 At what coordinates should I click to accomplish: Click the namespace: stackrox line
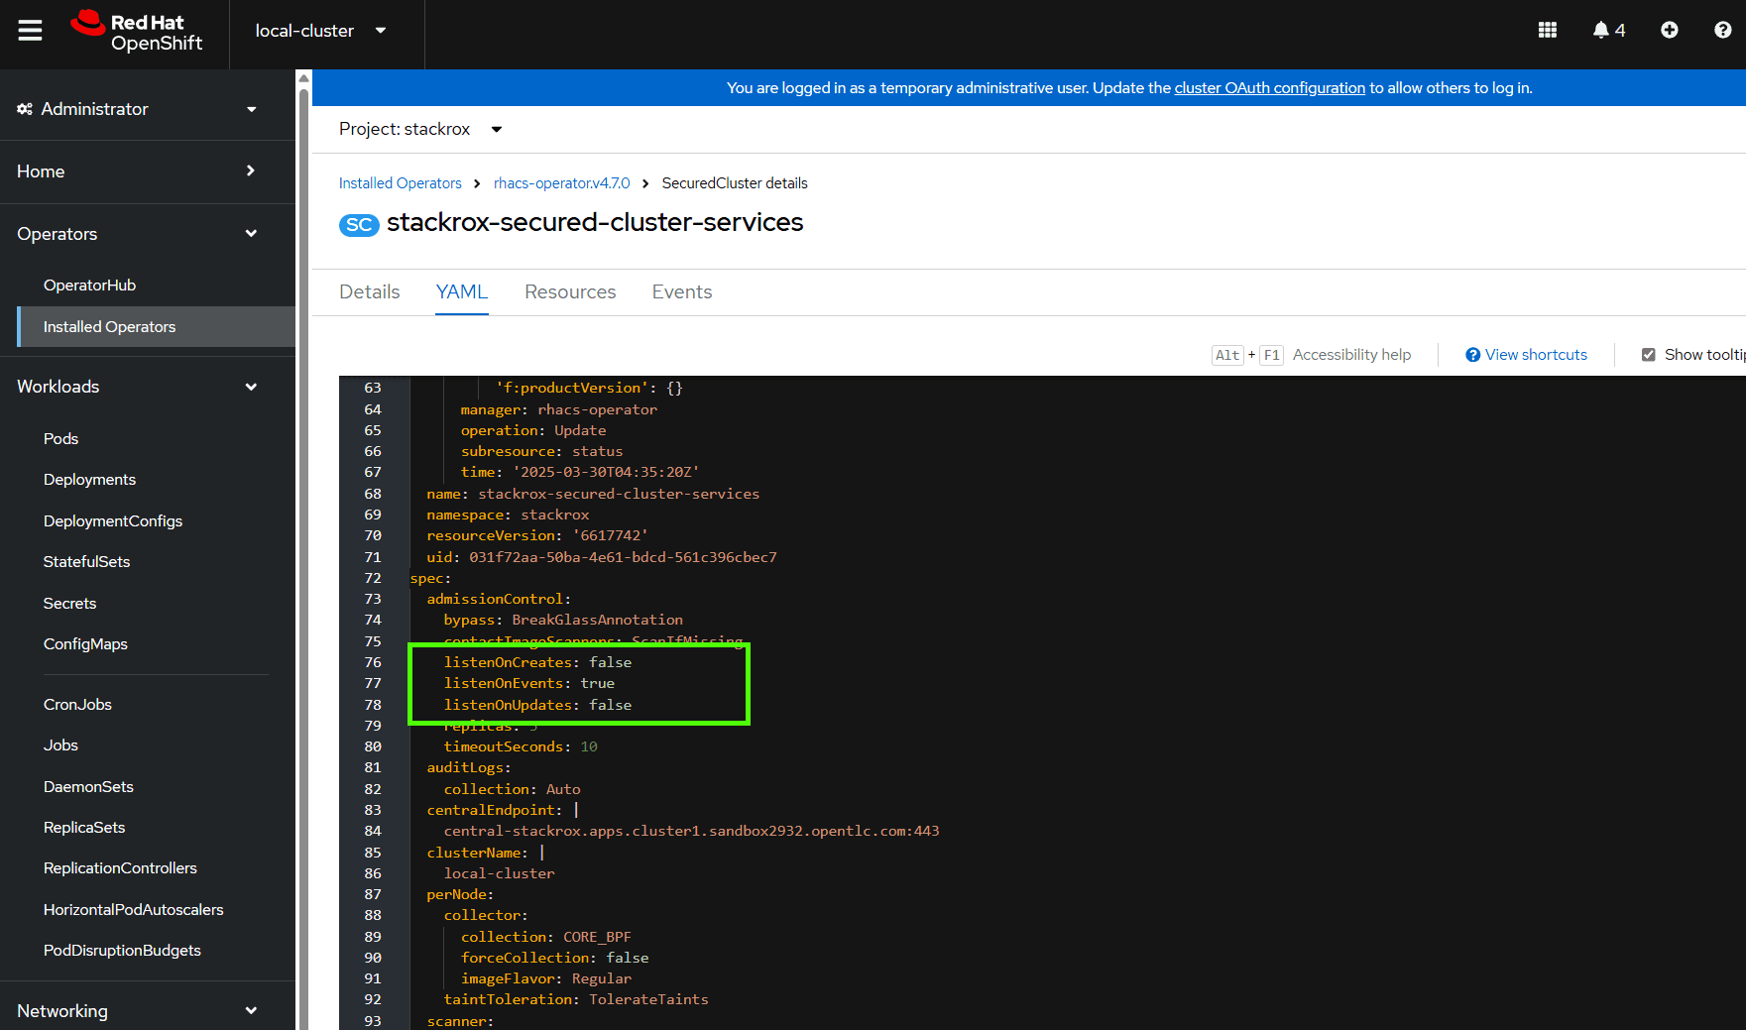pyautogui.click(x=508, y=515)
